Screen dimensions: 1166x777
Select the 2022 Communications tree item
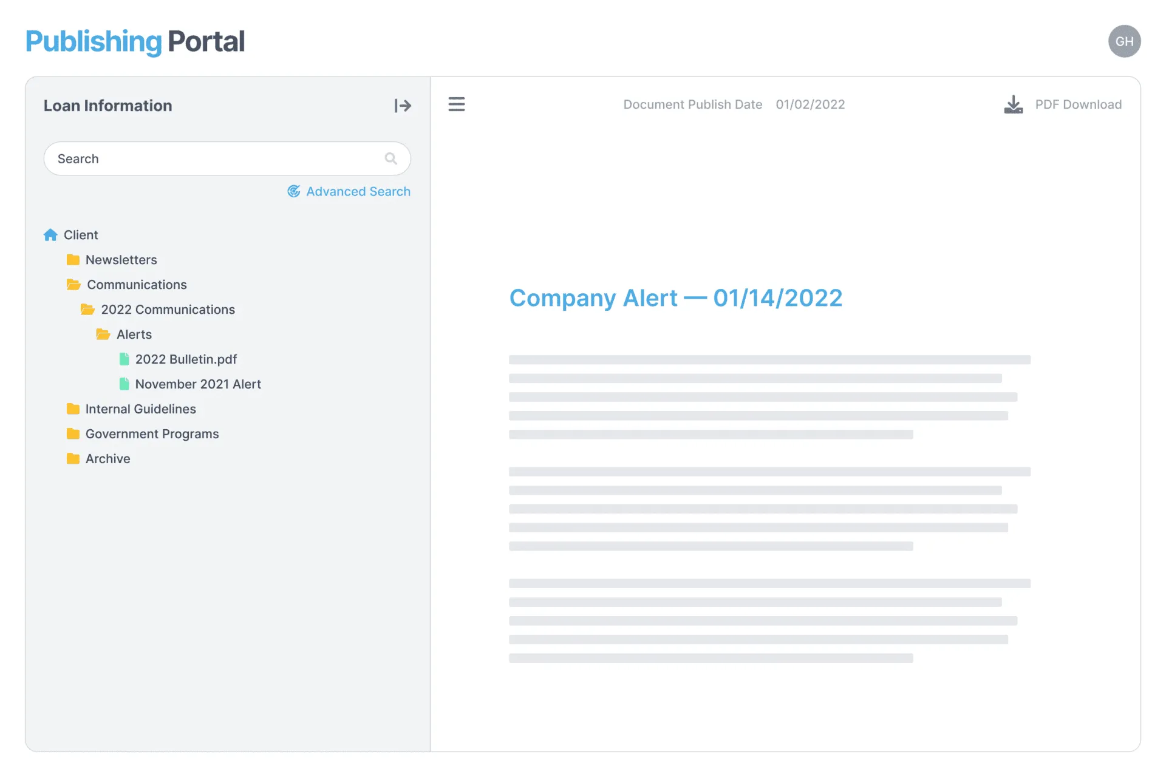(168, 310)
